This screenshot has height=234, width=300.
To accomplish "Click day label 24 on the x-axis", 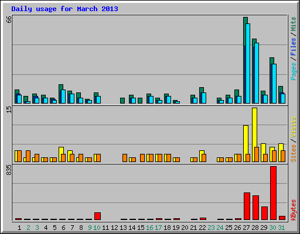I will point(220,228).
